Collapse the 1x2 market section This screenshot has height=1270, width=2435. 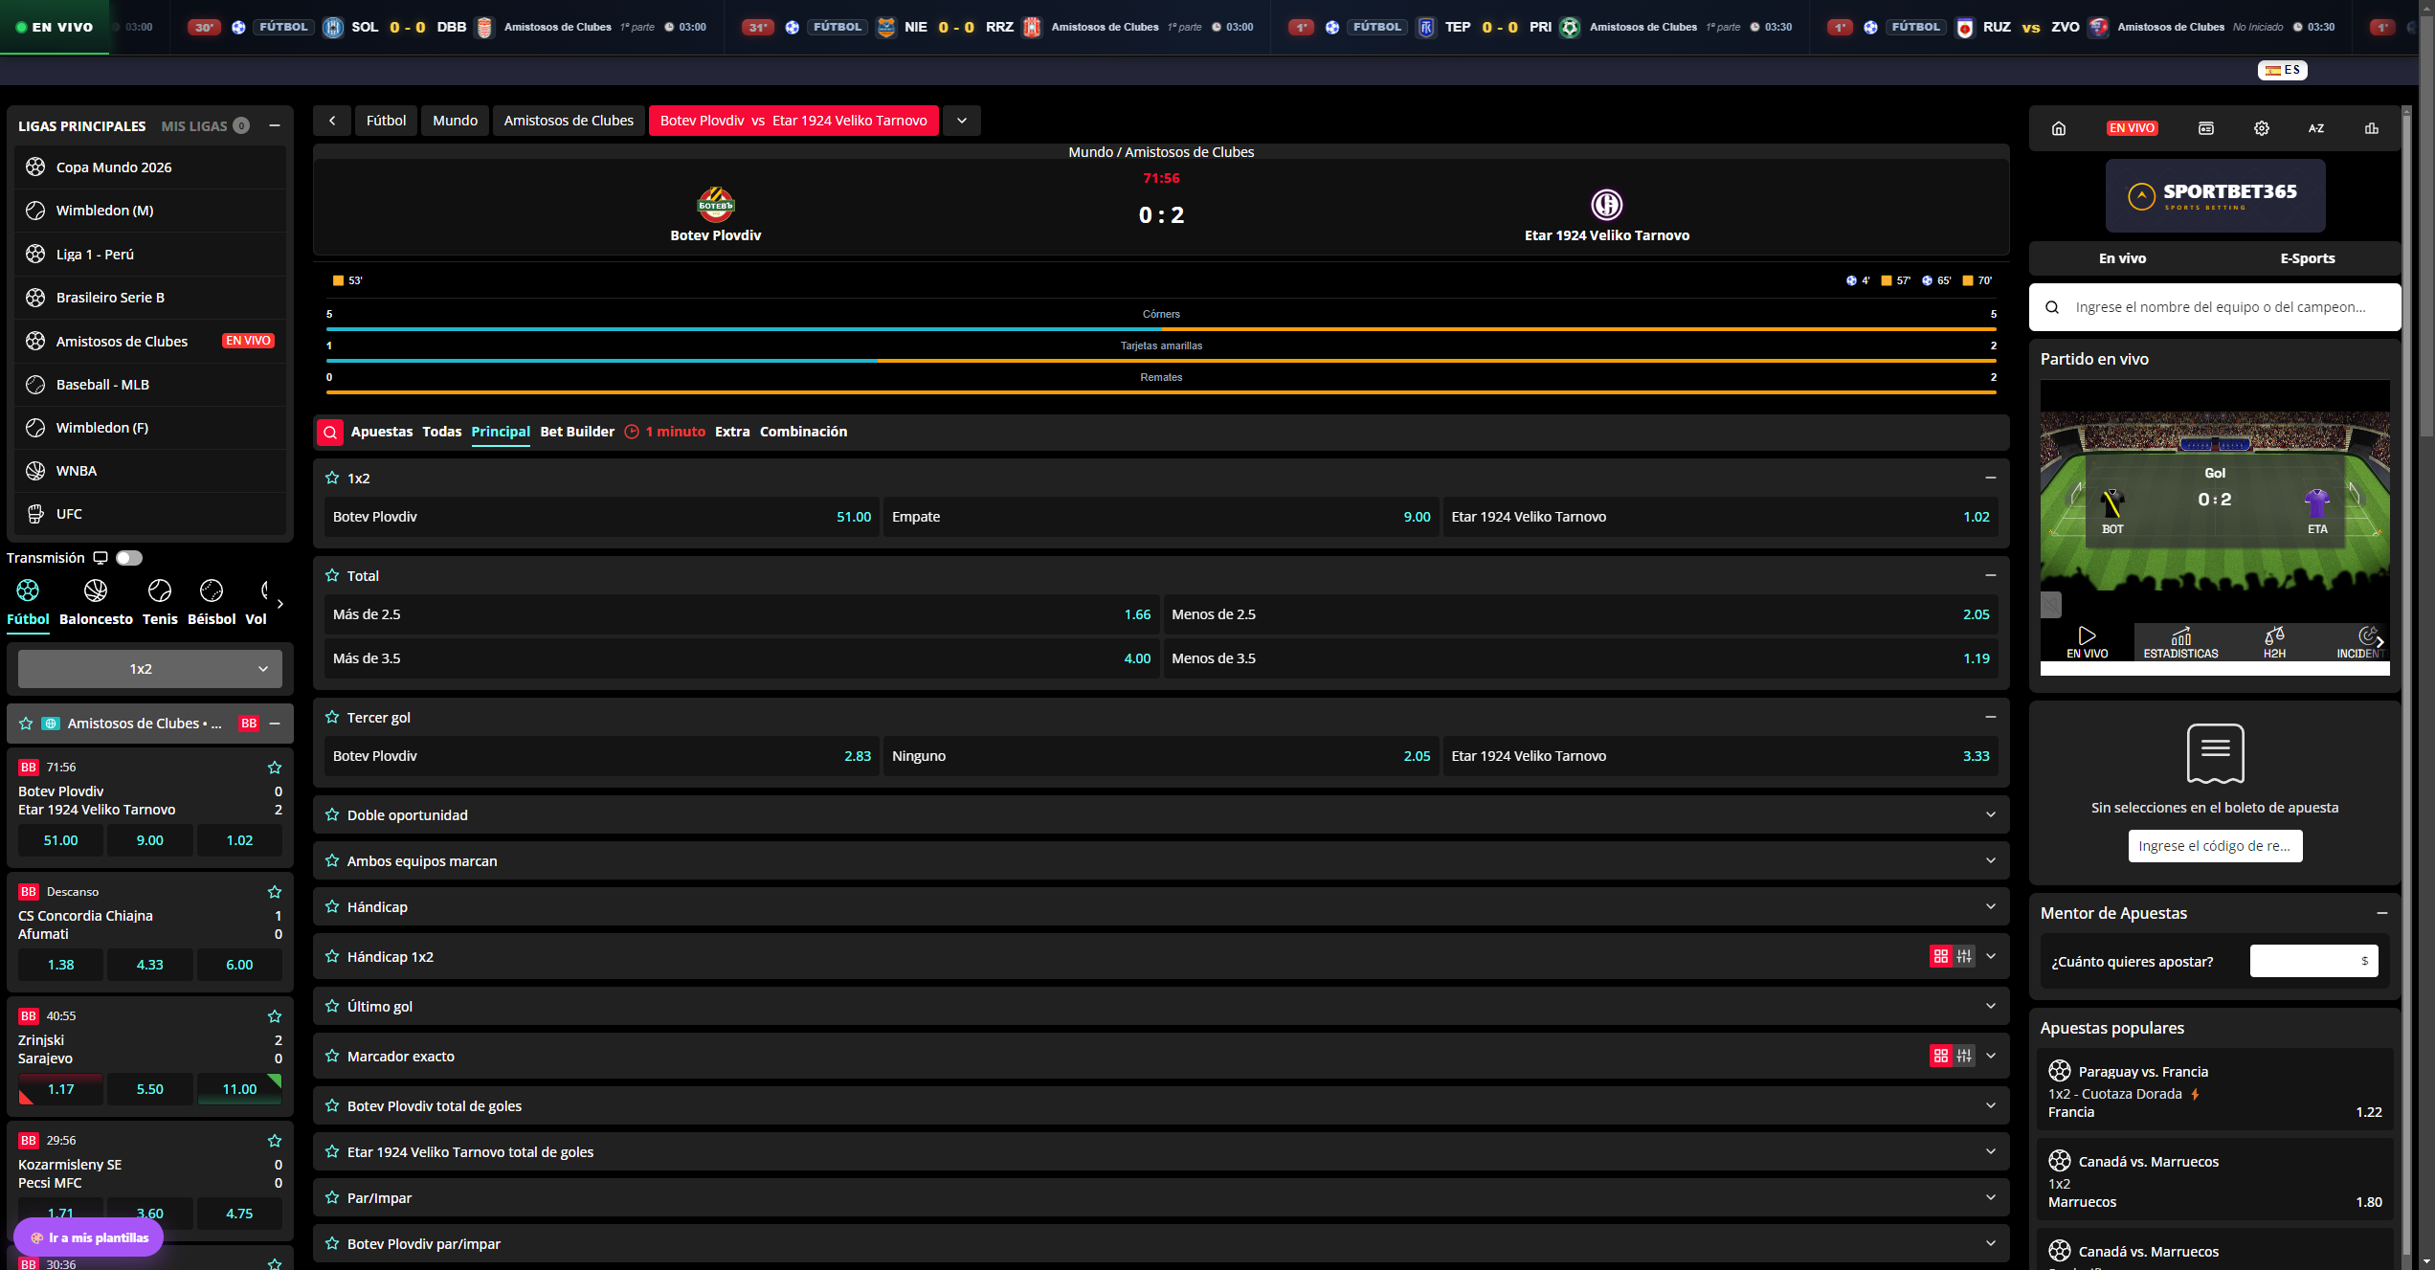point(1991,478)
